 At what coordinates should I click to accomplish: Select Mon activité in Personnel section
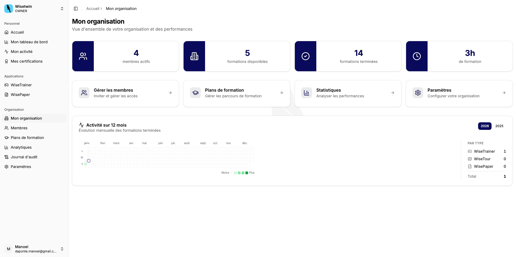tap(21, 51)
